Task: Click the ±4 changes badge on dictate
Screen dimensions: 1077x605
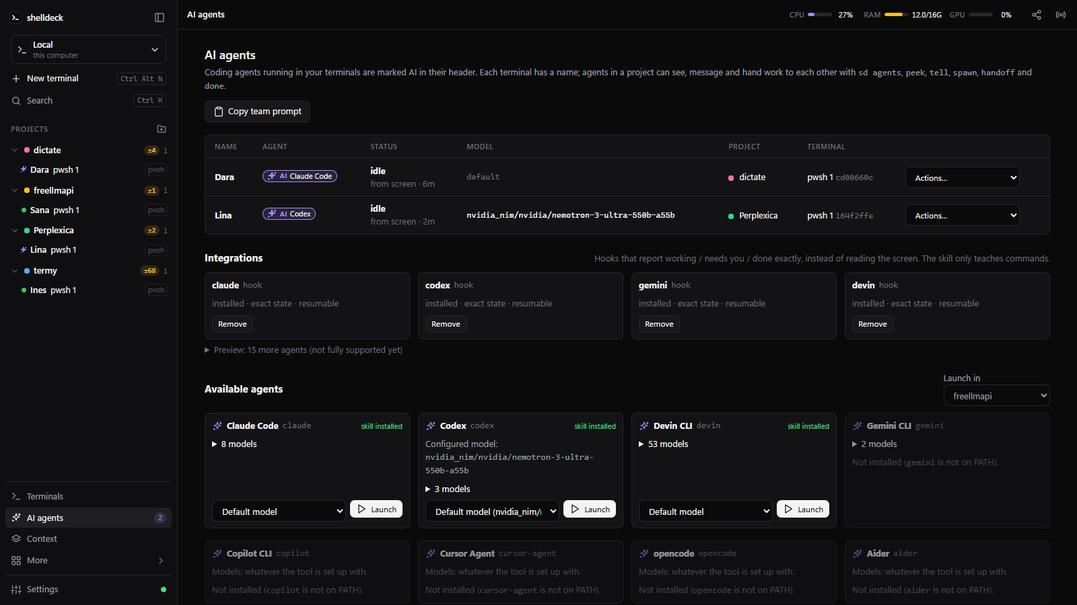Action: tap(151, 151)
